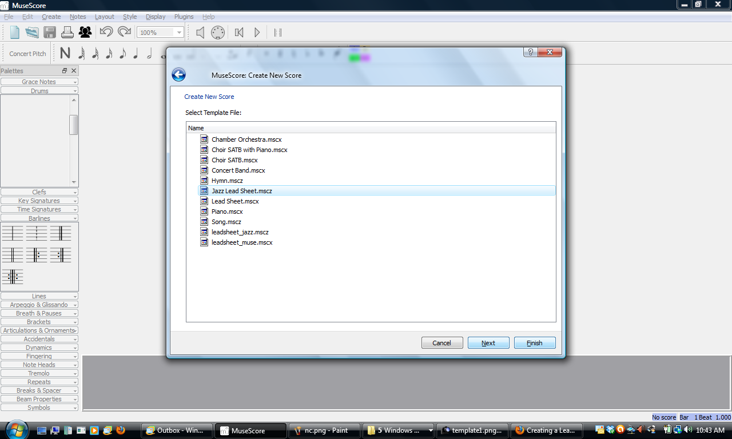This screenshot has height=439, width=732.
Task: Pick the end-start repeat barline
Action: click(13, 277)
